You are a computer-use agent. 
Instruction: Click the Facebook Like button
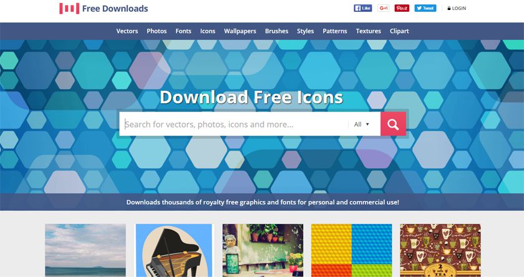362,8
